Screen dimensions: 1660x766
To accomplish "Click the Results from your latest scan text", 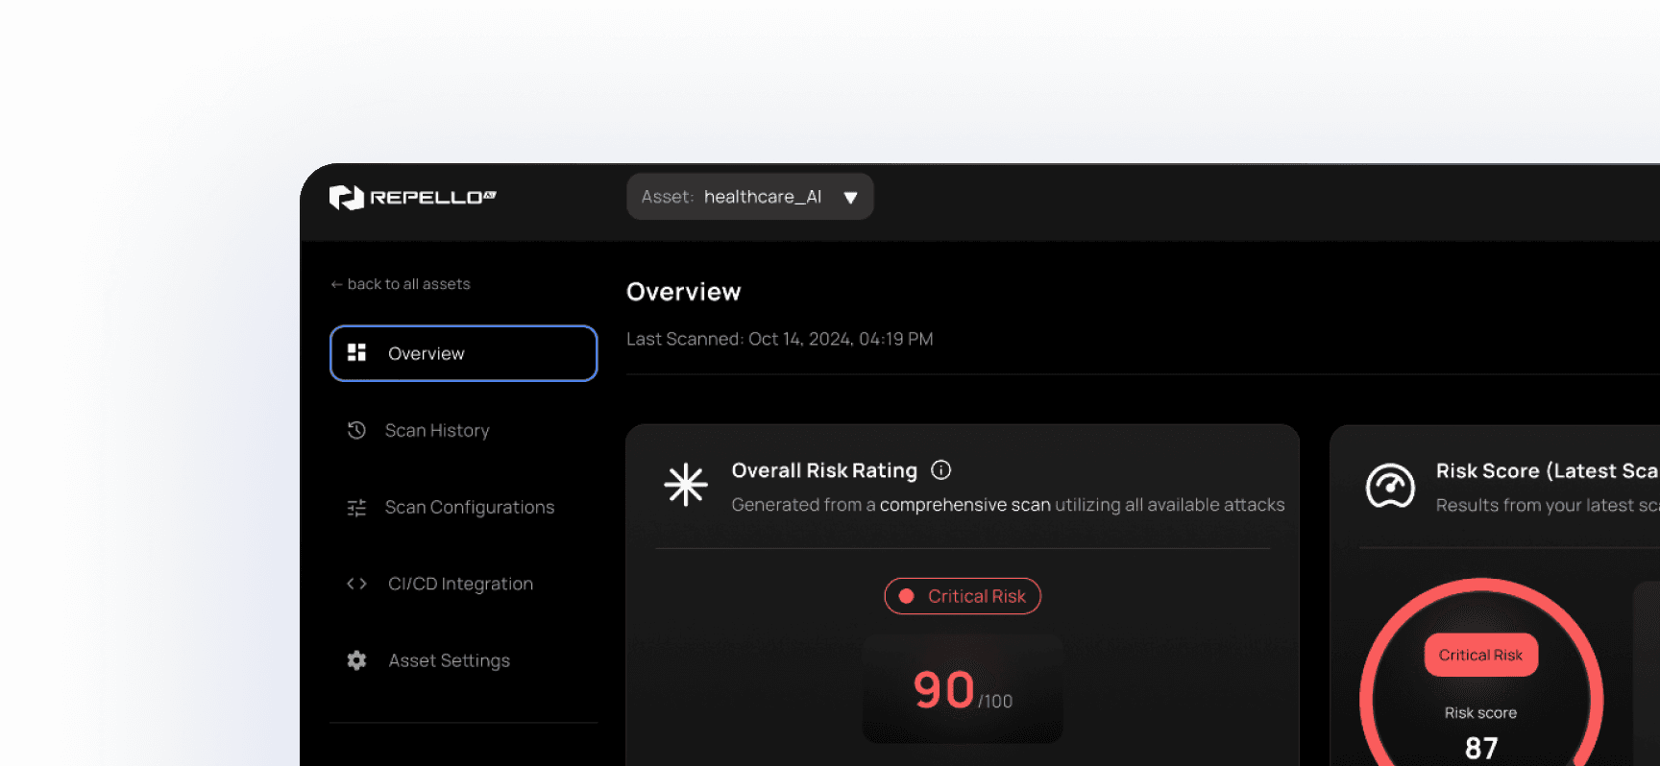I will (1548, 505).
